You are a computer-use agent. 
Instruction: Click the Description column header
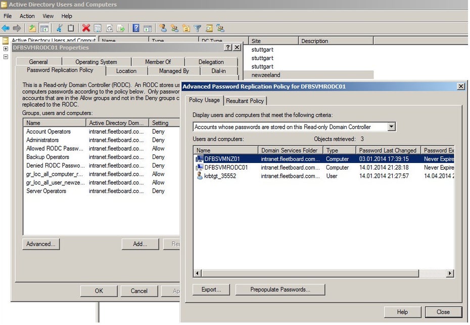[x=336, y=41]
